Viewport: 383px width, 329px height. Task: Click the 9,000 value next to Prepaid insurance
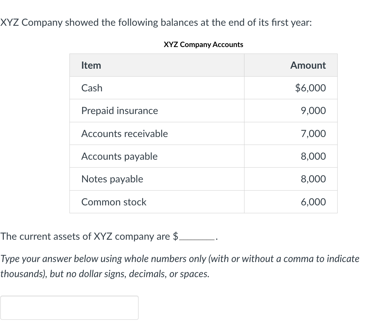(x=314, y=111)
